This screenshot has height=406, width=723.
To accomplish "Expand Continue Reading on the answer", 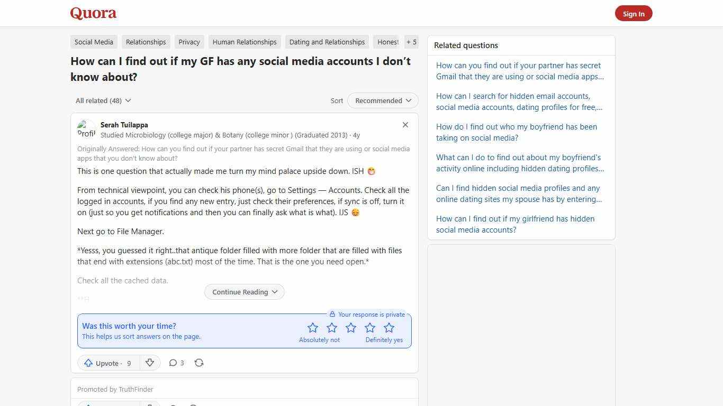I will (x=244, y=292).
